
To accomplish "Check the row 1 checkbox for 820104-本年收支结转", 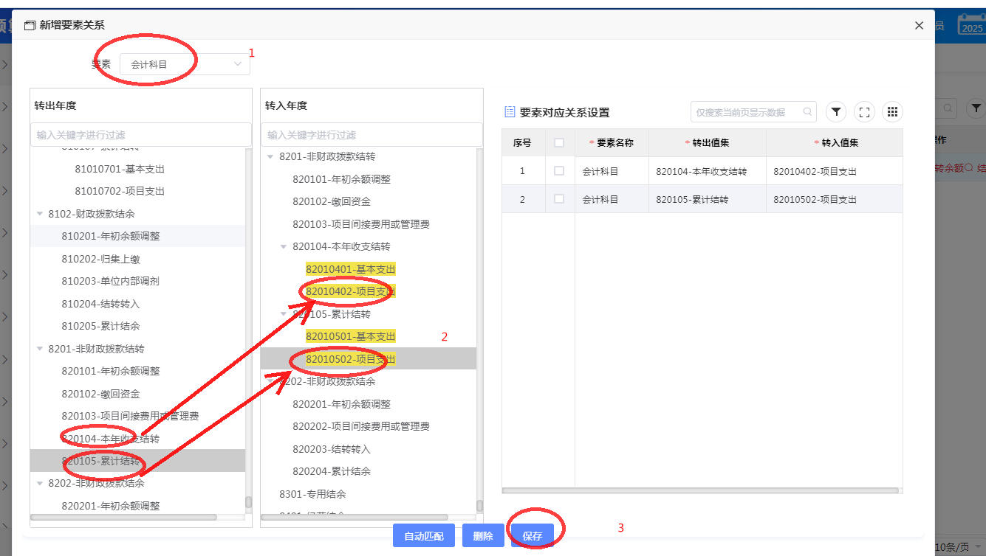I will click(x=559, y=171).
